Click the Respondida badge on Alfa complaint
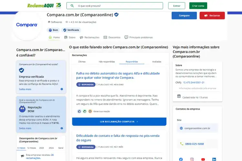This screenshot has height=161, width=242. (x=86, y=85)
